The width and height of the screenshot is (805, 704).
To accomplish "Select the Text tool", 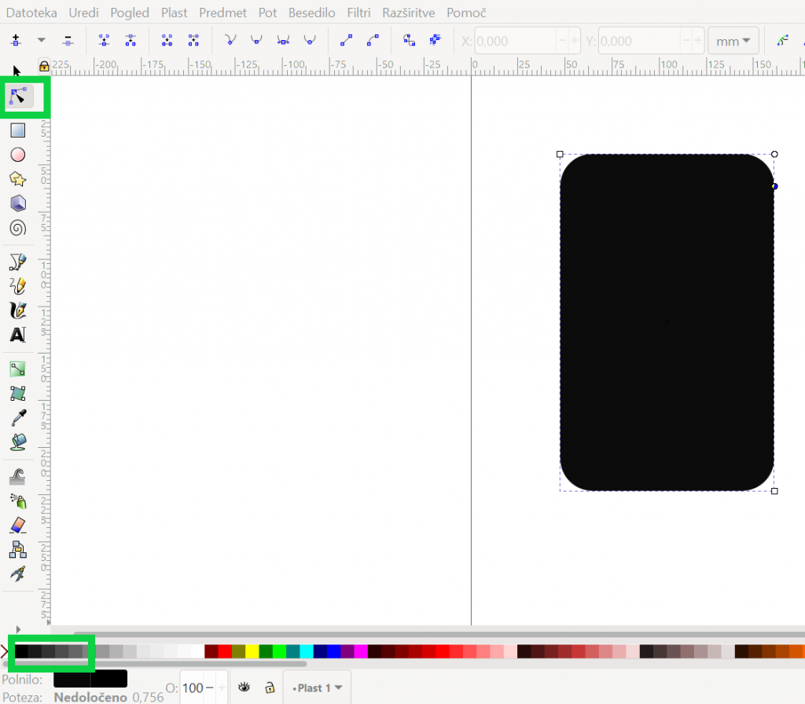I will point(18,335).
